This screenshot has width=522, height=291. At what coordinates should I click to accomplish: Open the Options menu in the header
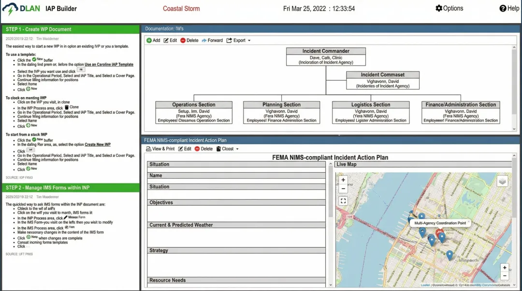(449, 8)
